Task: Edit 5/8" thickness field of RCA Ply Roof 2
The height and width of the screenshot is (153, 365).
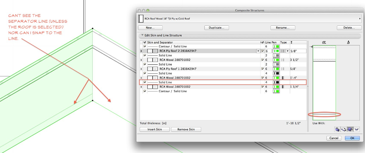Action: click(298, 51)
